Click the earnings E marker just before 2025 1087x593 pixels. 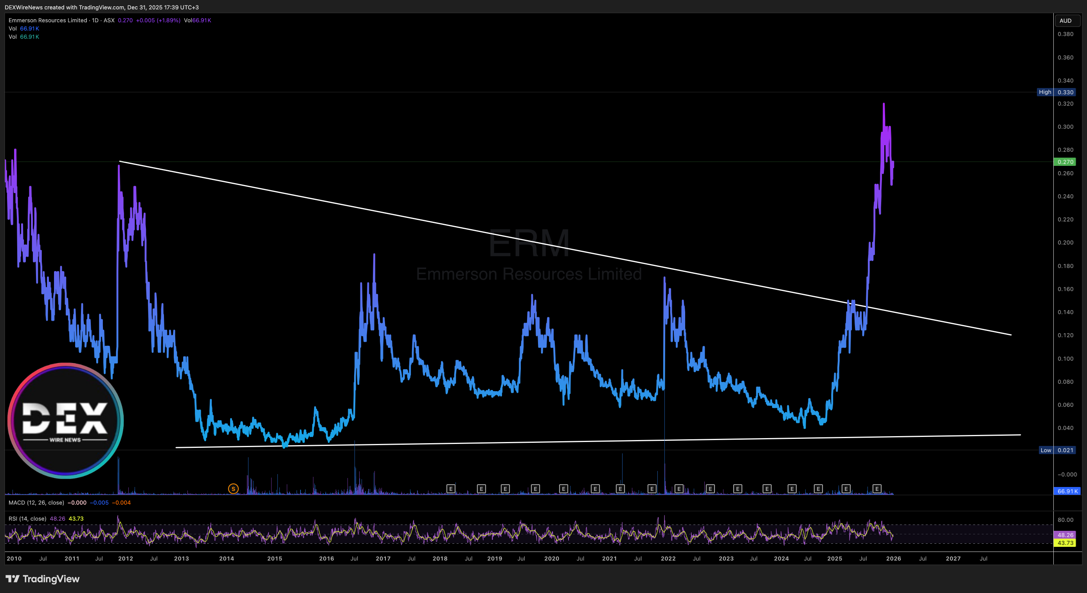(818, 489)
